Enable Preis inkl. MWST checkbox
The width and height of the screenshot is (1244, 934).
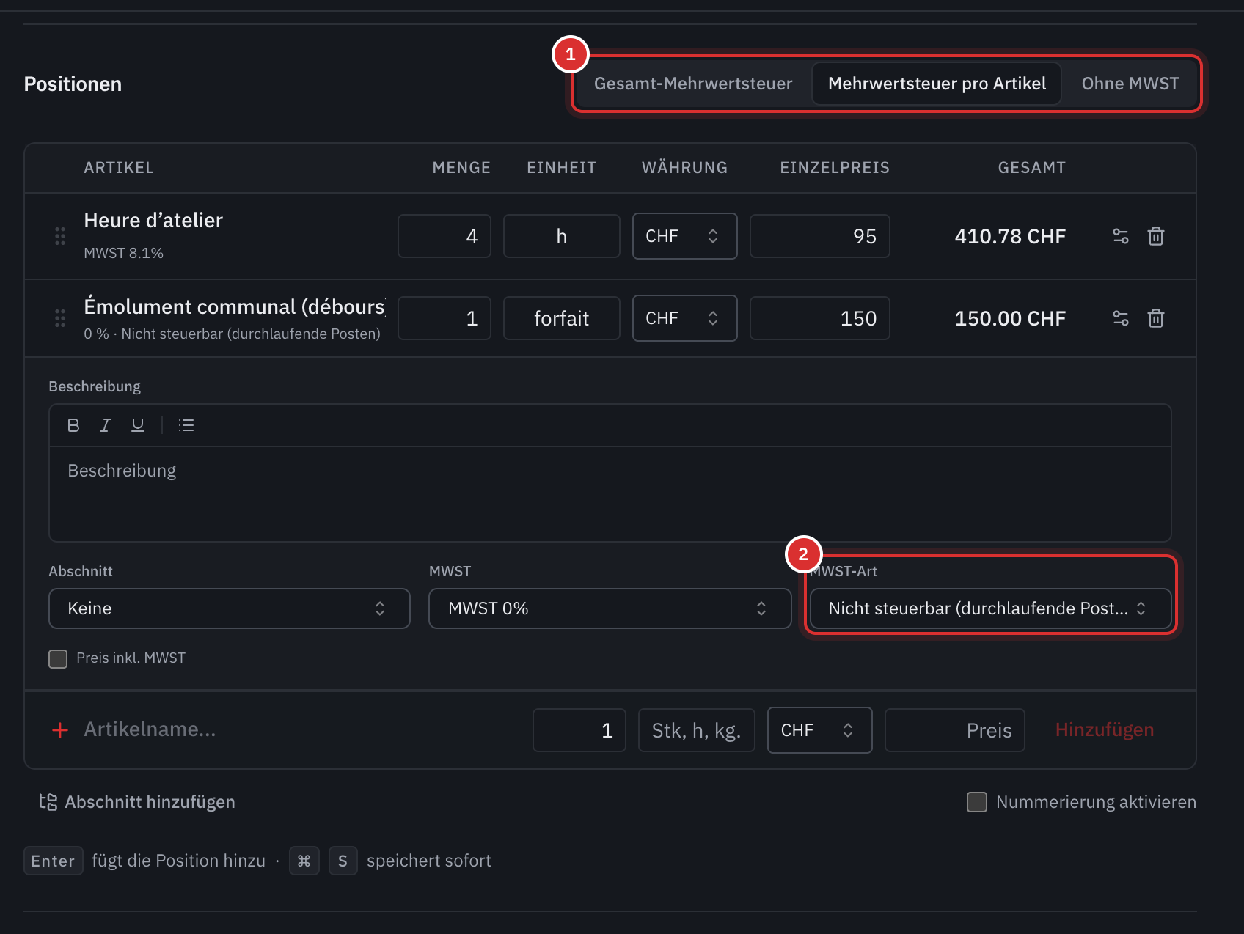pos(58,658)
